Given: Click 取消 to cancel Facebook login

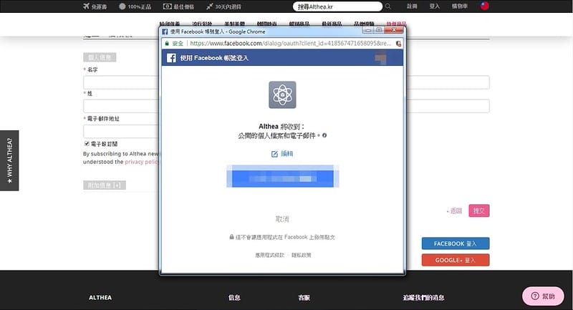Looking at the screenshot, I should 282,218.
